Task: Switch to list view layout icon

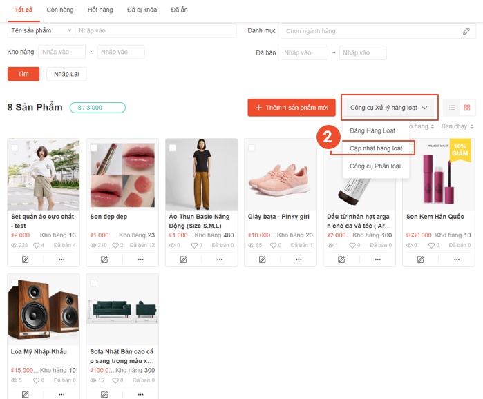Action: point(451,108)
